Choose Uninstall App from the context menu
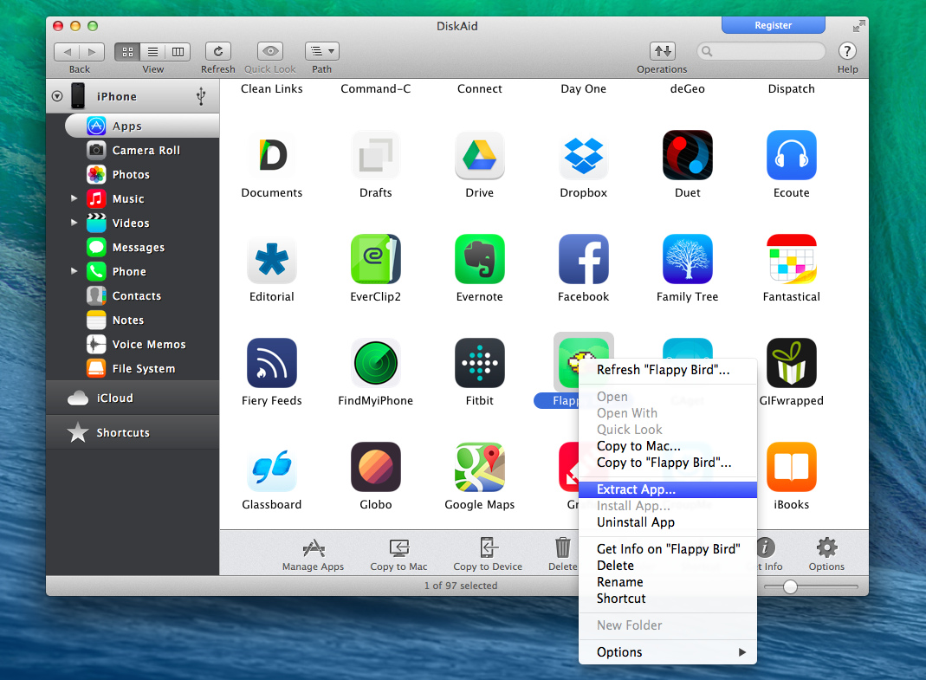The image size is (926, 680). coord(636,522)
